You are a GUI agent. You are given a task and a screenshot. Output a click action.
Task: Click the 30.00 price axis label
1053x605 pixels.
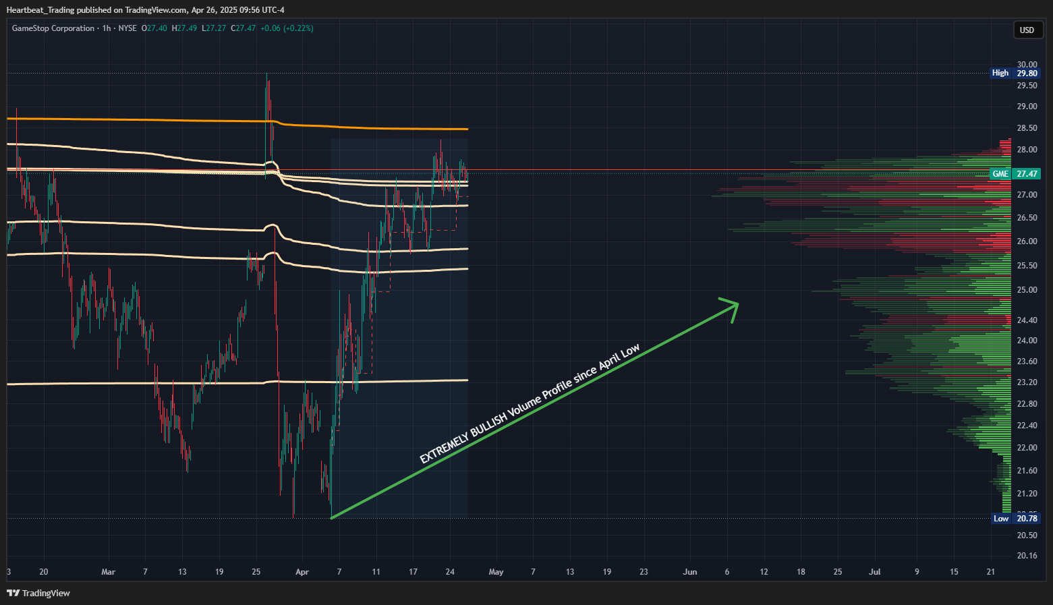[x=1027, y=65]
